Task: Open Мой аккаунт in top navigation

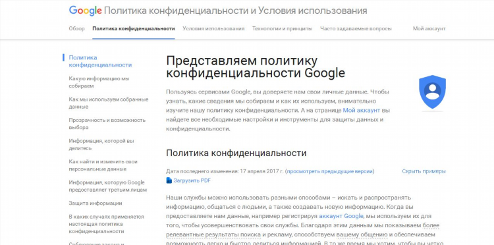Action: pyautogui.click(x=429, y=29)
